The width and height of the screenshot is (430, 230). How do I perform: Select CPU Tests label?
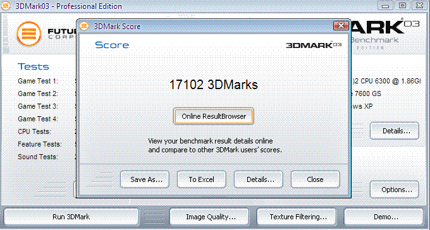(34, 131)
